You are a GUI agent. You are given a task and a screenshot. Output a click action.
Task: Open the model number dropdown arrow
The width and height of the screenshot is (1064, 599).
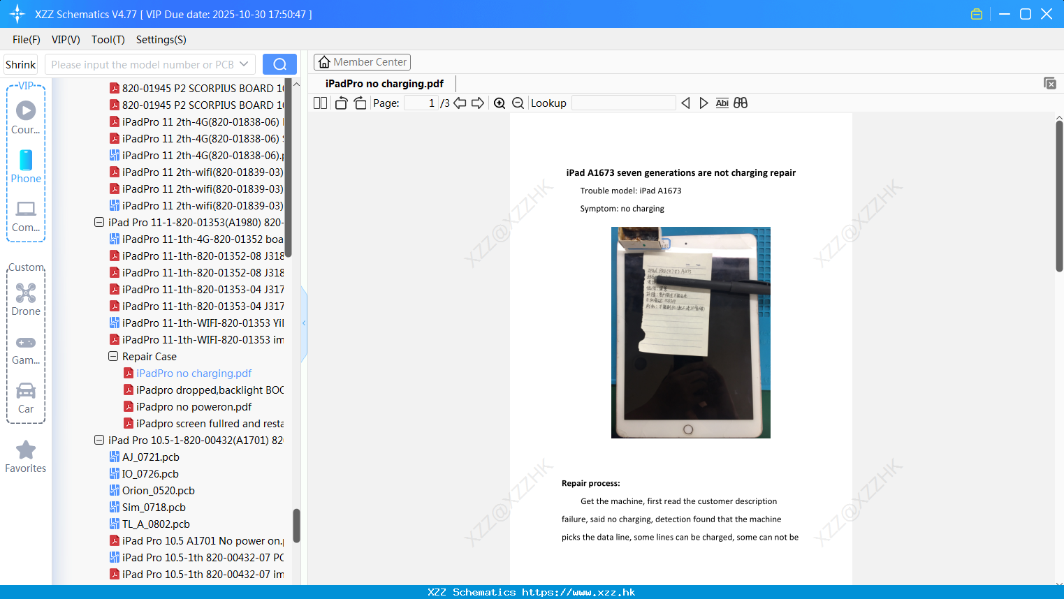click(244, 64)
